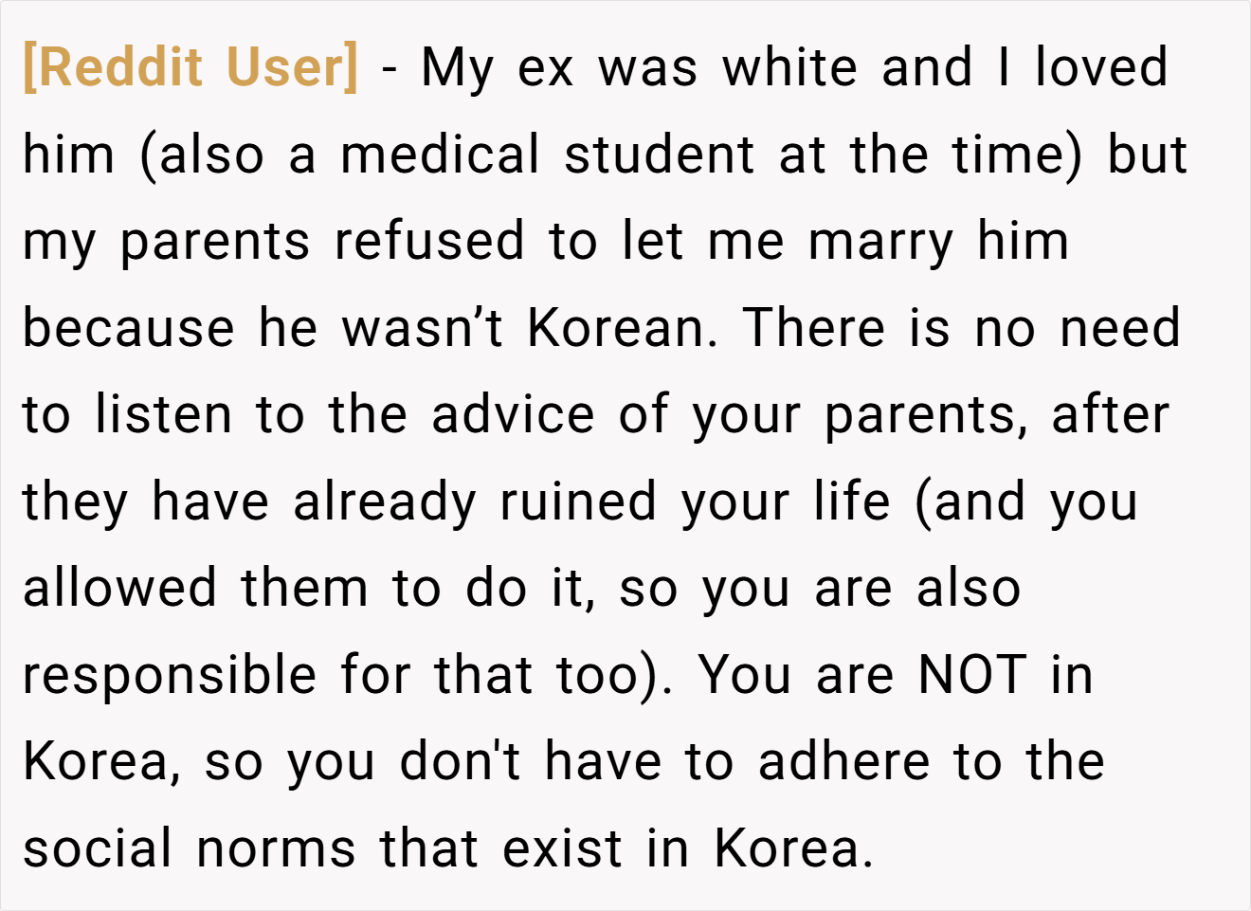Image resolution: width=1251 pixels, height=911 pixels.
Task: Click the word "listen" in the text
Action: 163,415
